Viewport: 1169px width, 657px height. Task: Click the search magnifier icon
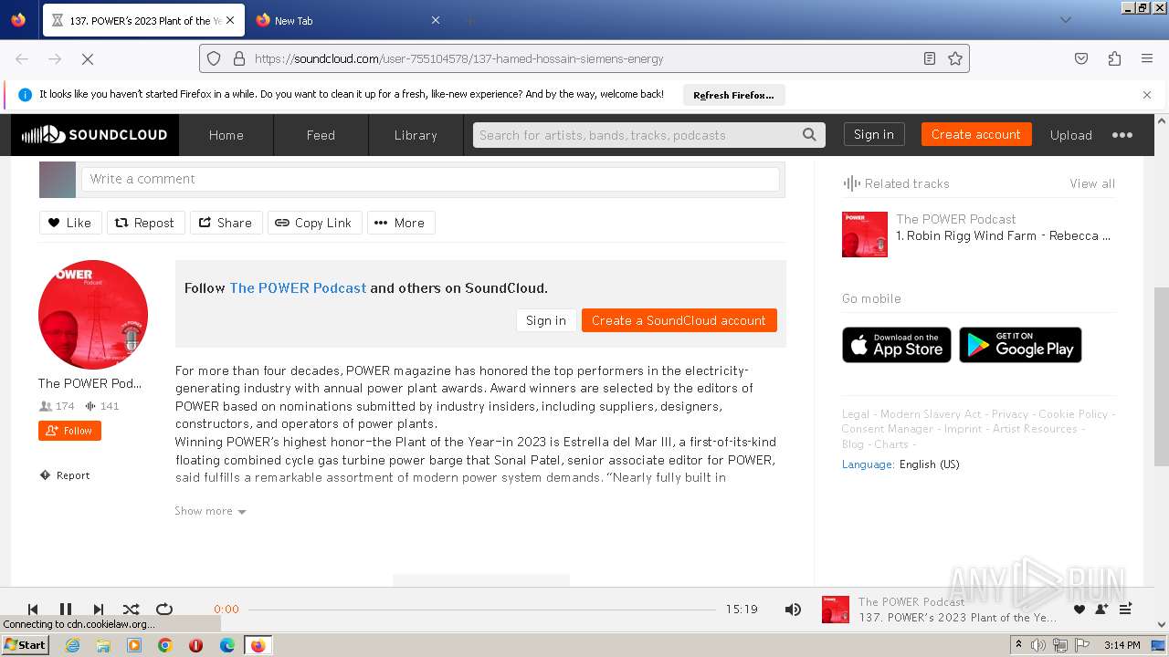pos(809,135)
